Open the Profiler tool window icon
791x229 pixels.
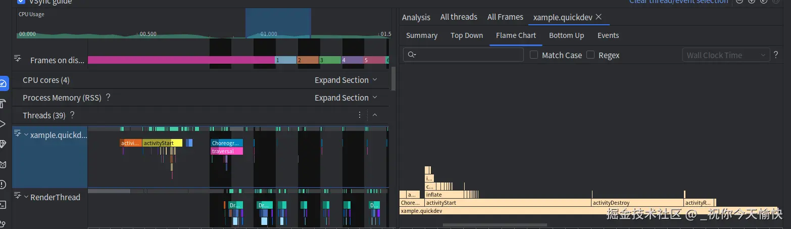pos(3,84)
